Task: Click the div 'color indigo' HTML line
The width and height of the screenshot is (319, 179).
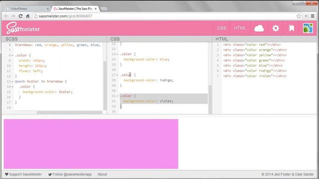Action: click(x=255, y=71)
